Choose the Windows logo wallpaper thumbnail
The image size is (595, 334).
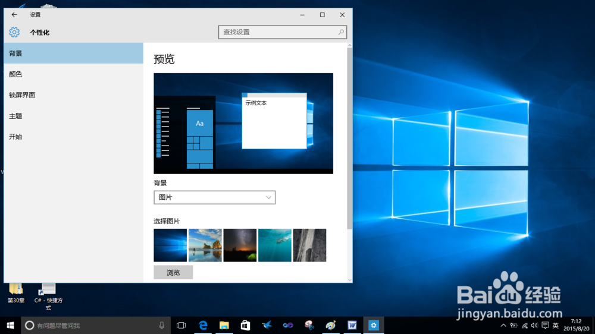pos(170,245)
